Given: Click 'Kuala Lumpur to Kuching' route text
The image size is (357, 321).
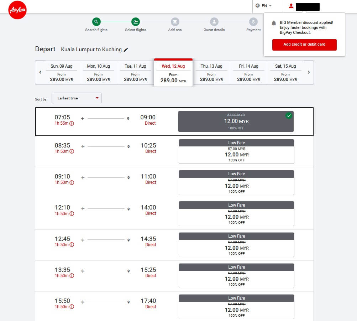Looking at the screenshot, I should 91,50.
